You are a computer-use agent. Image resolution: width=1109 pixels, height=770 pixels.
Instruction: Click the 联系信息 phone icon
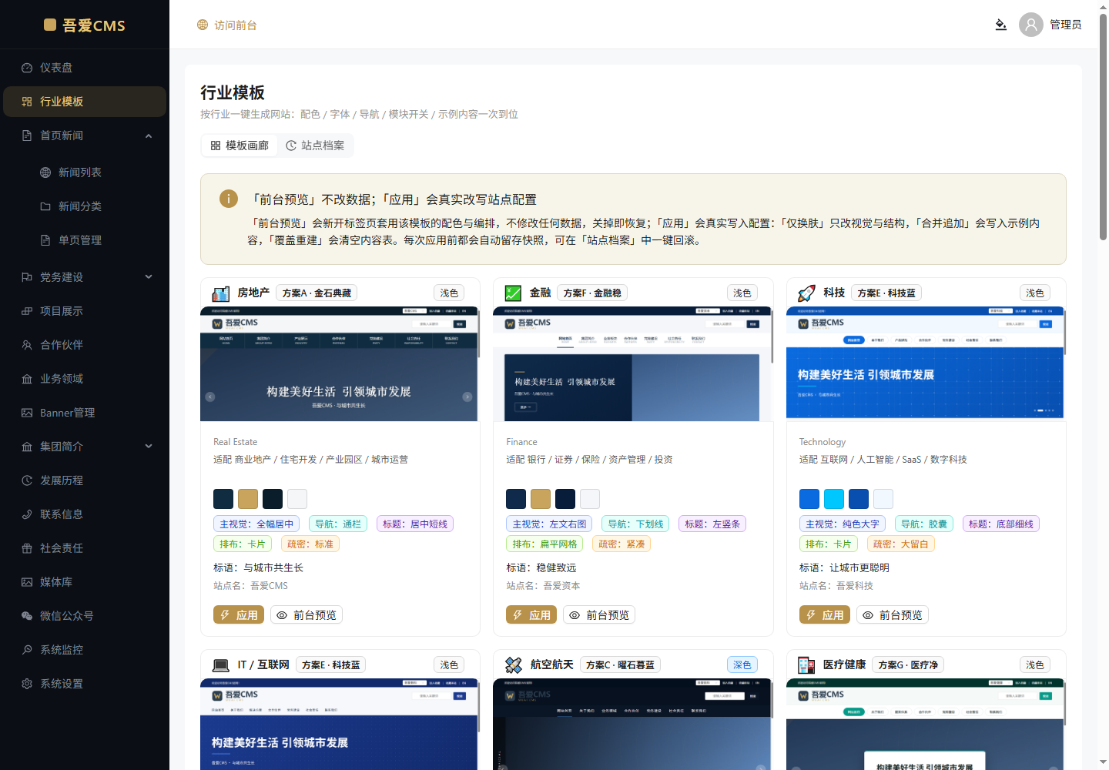27,514
